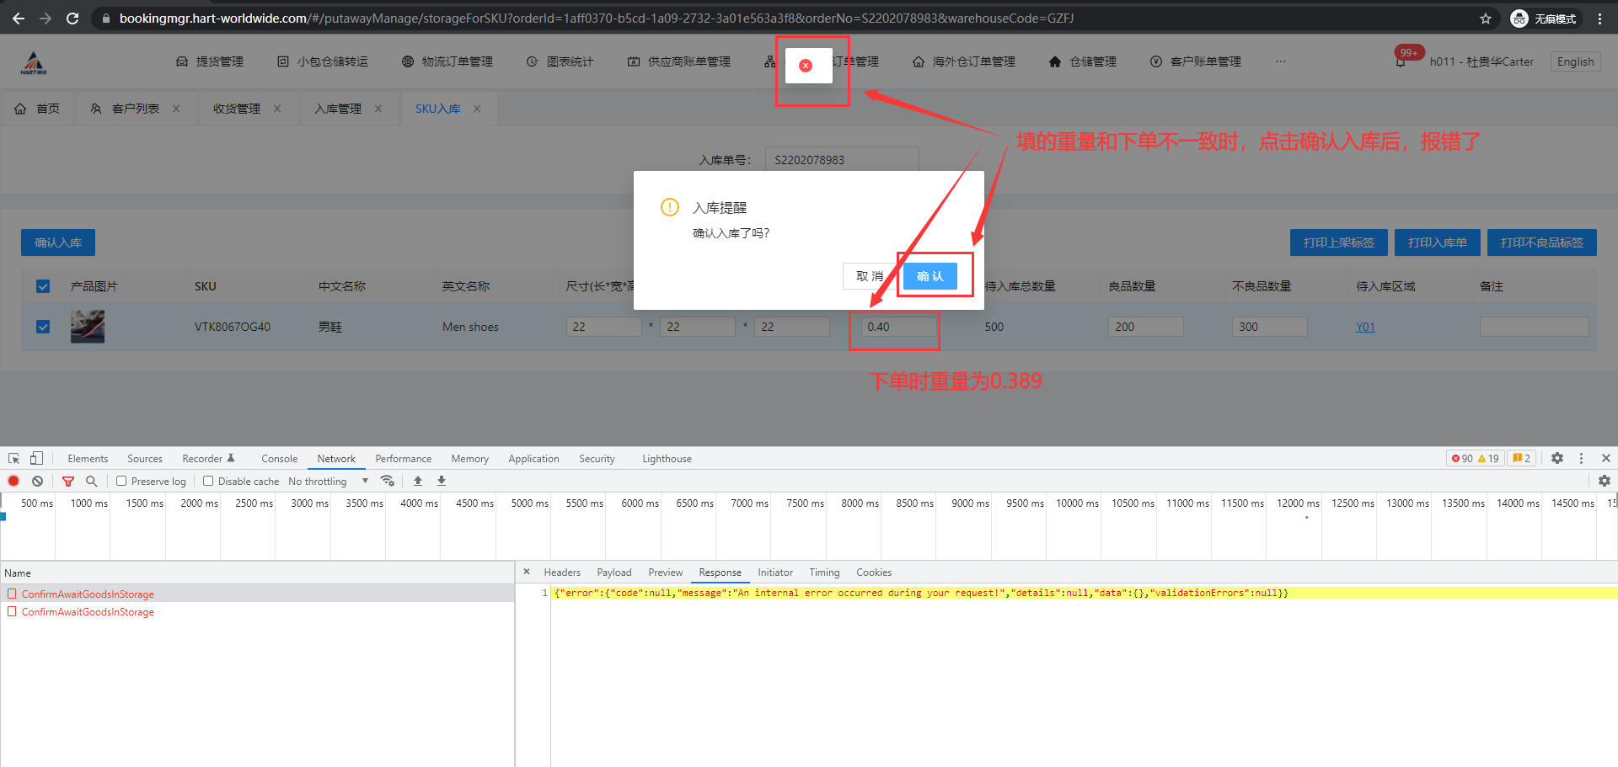The image size is (1618, 767).
Task: Toggle the device toolbar icon in DevTools
Action: pyautogui.click(x=36, y=458)
